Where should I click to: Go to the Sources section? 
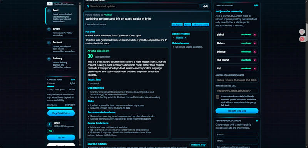[61, 46]
